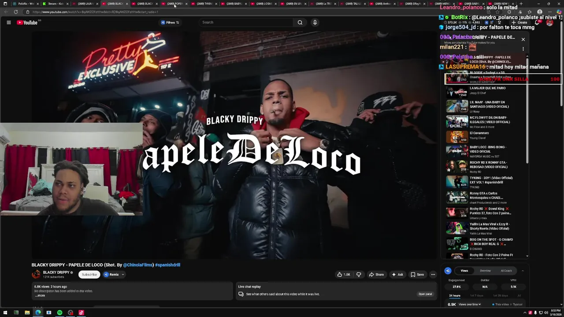Switch to the Pelisflix browser tab
This screenshot has height=317, width=564.
coord(26,4)
